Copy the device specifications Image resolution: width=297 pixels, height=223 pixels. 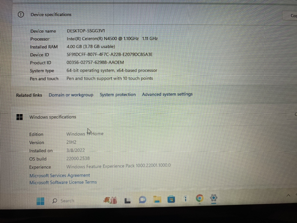tap(290, 16)
